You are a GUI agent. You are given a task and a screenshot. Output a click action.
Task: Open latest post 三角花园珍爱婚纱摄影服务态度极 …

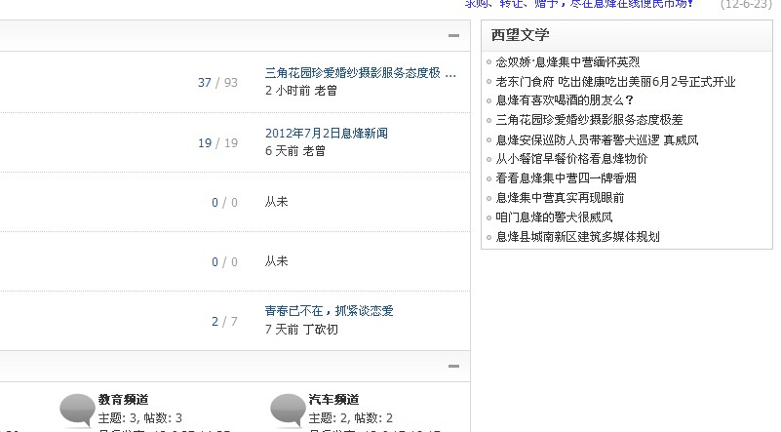coord(361,73)
